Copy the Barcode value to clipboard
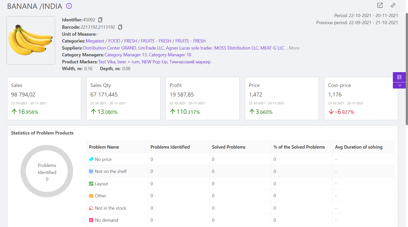Image resolution: width=408 pixels, height=227 pixels. (120, 27)
